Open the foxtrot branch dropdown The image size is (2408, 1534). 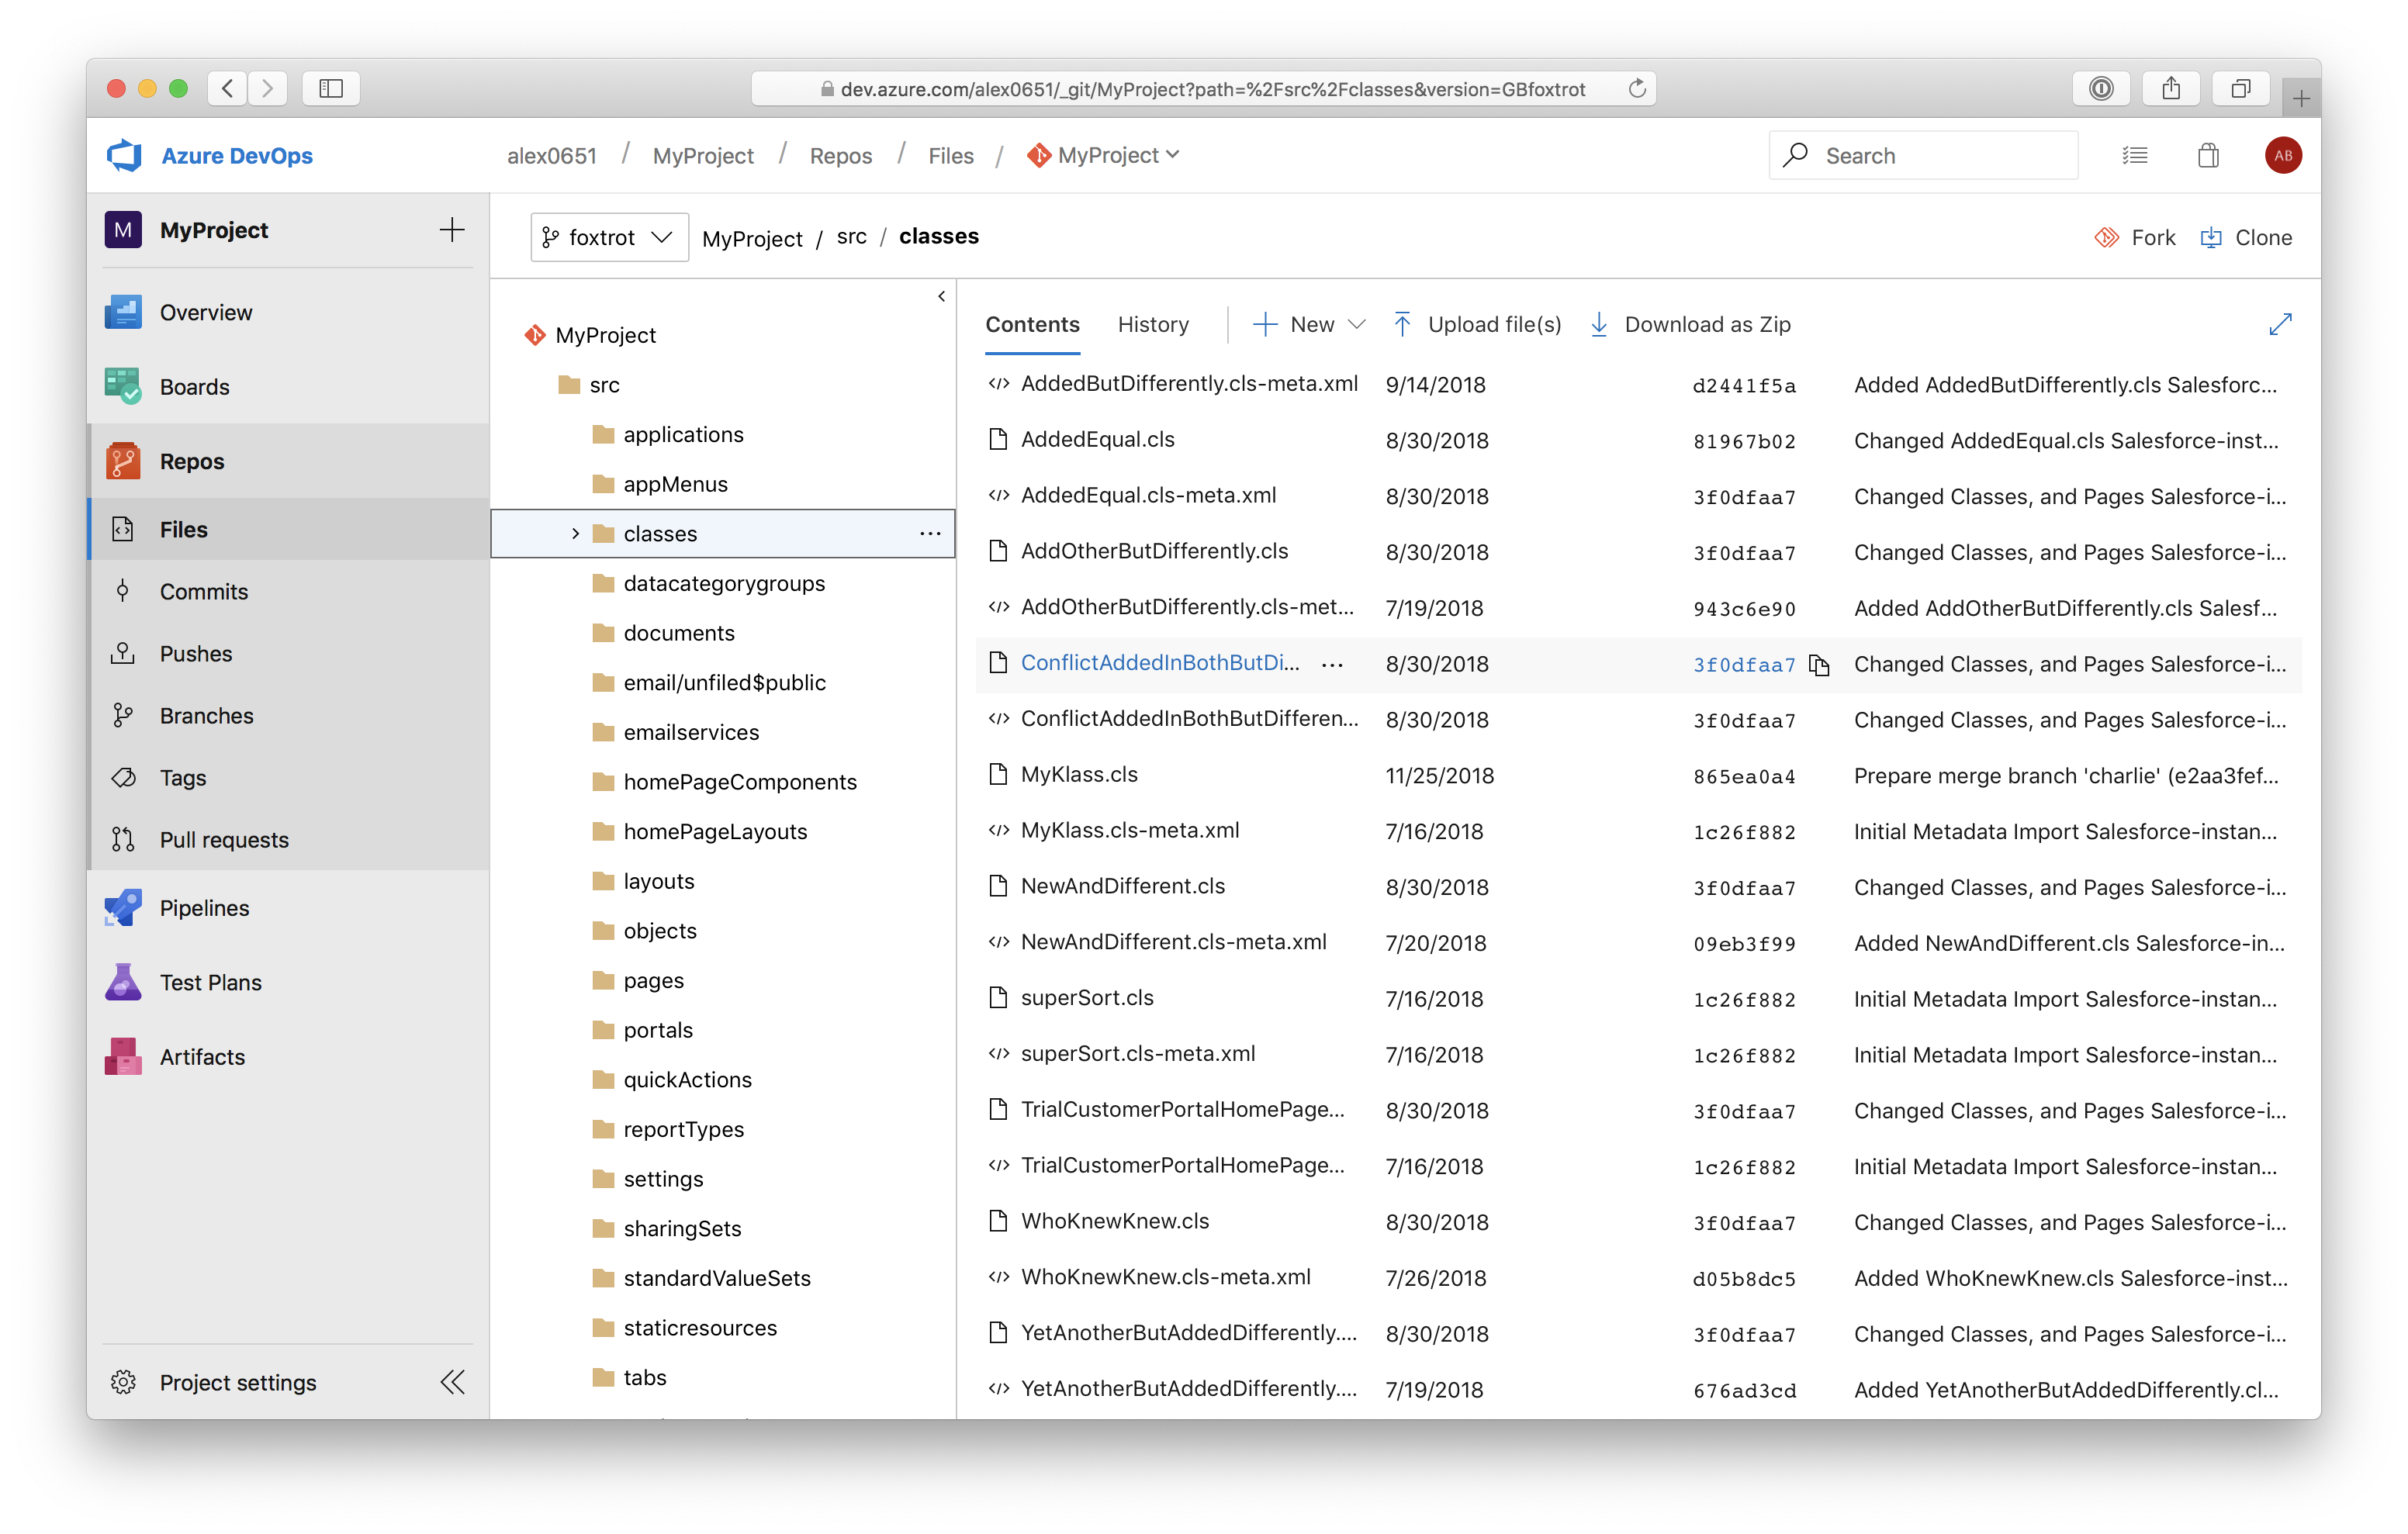coord(608,238)
